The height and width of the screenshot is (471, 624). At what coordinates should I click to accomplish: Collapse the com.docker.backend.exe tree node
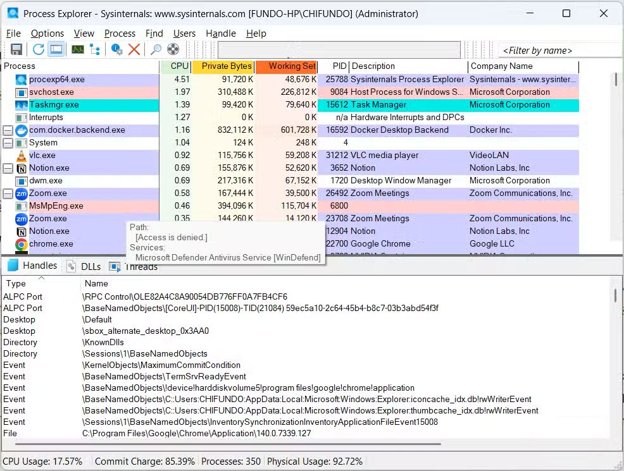pos(8,130)
